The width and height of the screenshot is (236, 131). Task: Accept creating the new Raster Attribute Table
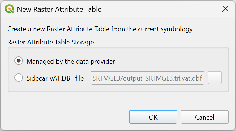pos(153,117)
